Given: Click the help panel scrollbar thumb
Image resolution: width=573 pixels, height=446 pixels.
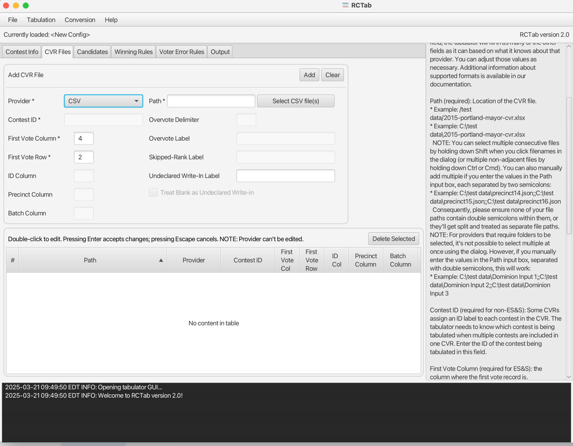Looking at the screenshot, I should tap(569, 166).
